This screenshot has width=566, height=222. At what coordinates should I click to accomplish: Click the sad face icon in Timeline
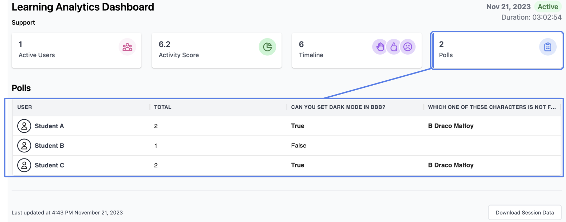408,47
